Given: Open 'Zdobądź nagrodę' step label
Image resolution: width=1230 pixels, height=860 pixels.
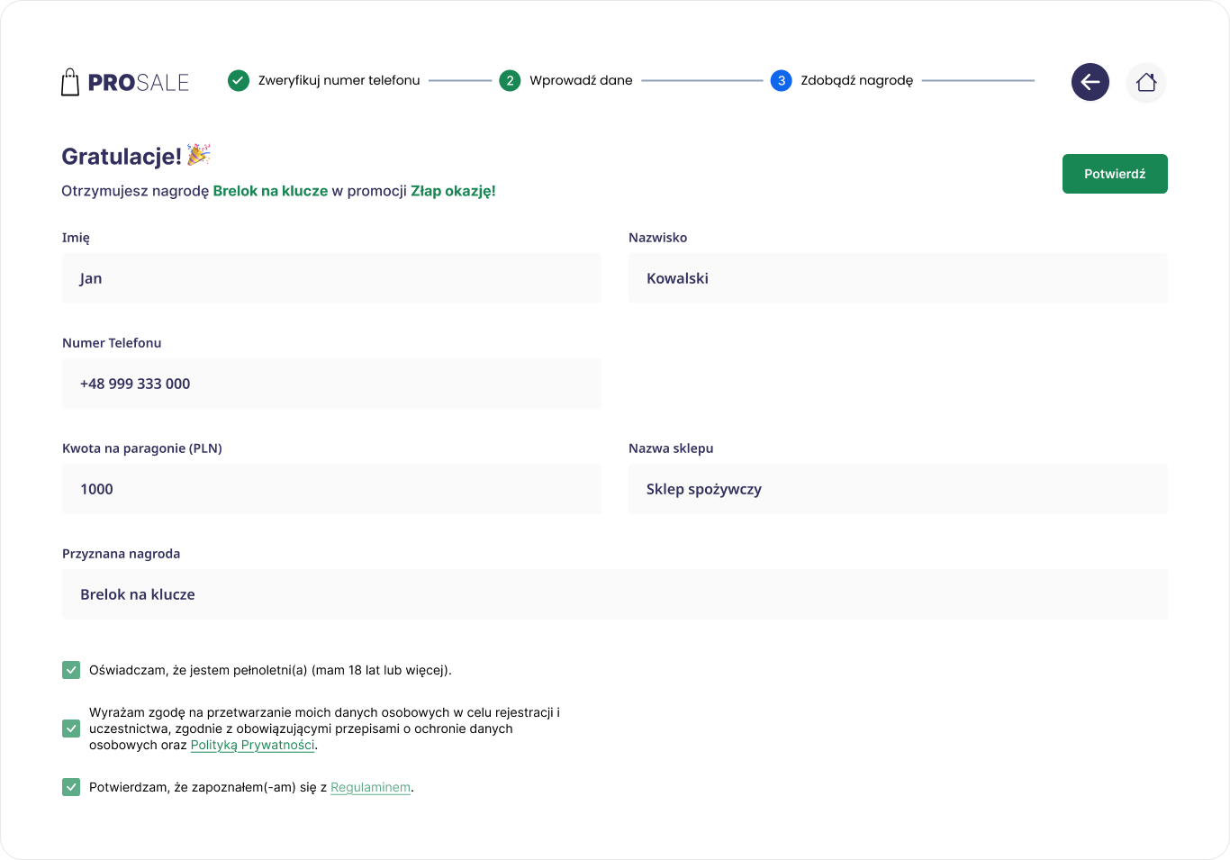Looking at the screenshot, I should coord(856,80).
